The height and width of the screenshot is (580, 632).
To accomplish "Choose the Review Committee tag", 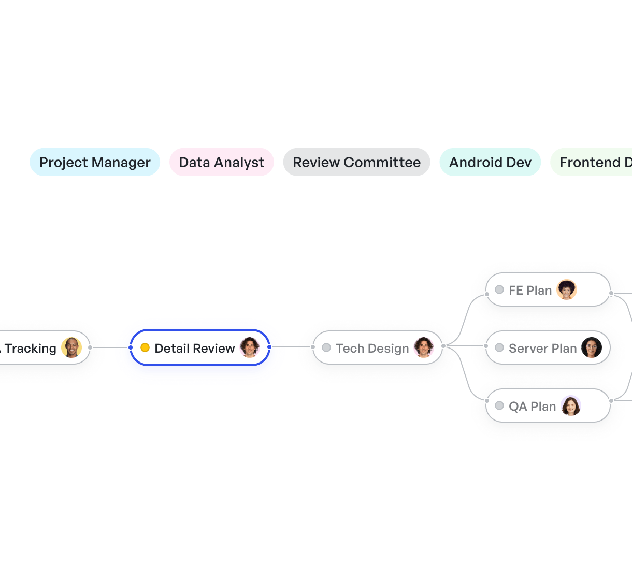I will [356, 163].
